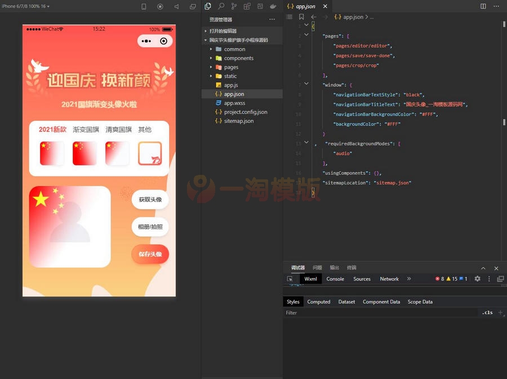Switch to the Console tab
The width and height of the screenshot is (507, 379).
[335, 279]
